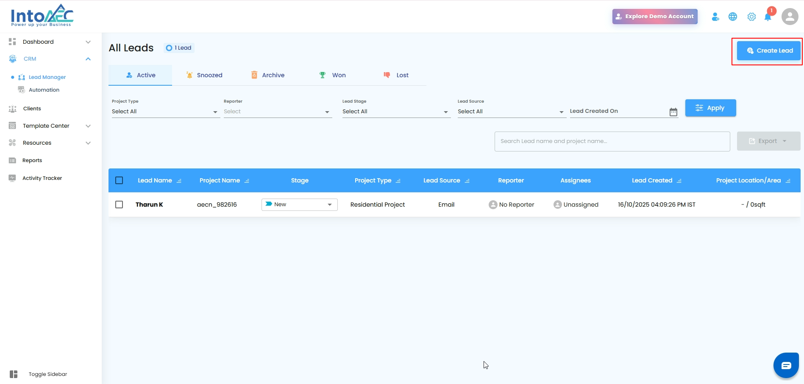Viewport: 804px width, 384px height.
Task: Click the Automation sidebar icon
Action: (21, 90)
